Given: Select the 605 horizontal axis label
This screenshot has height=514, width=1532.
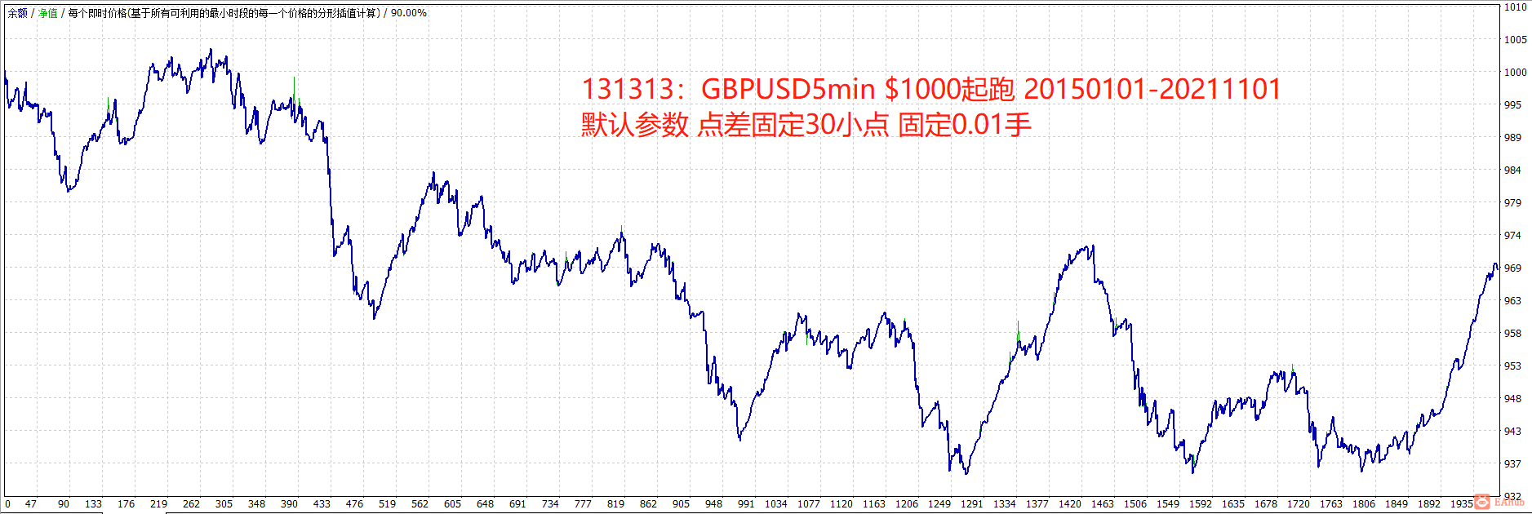Looking at the screenshot, I should pos(453,504).
